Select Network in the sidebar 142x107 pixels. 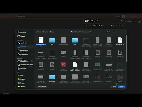pyautogui.click(x=22, y=69)
